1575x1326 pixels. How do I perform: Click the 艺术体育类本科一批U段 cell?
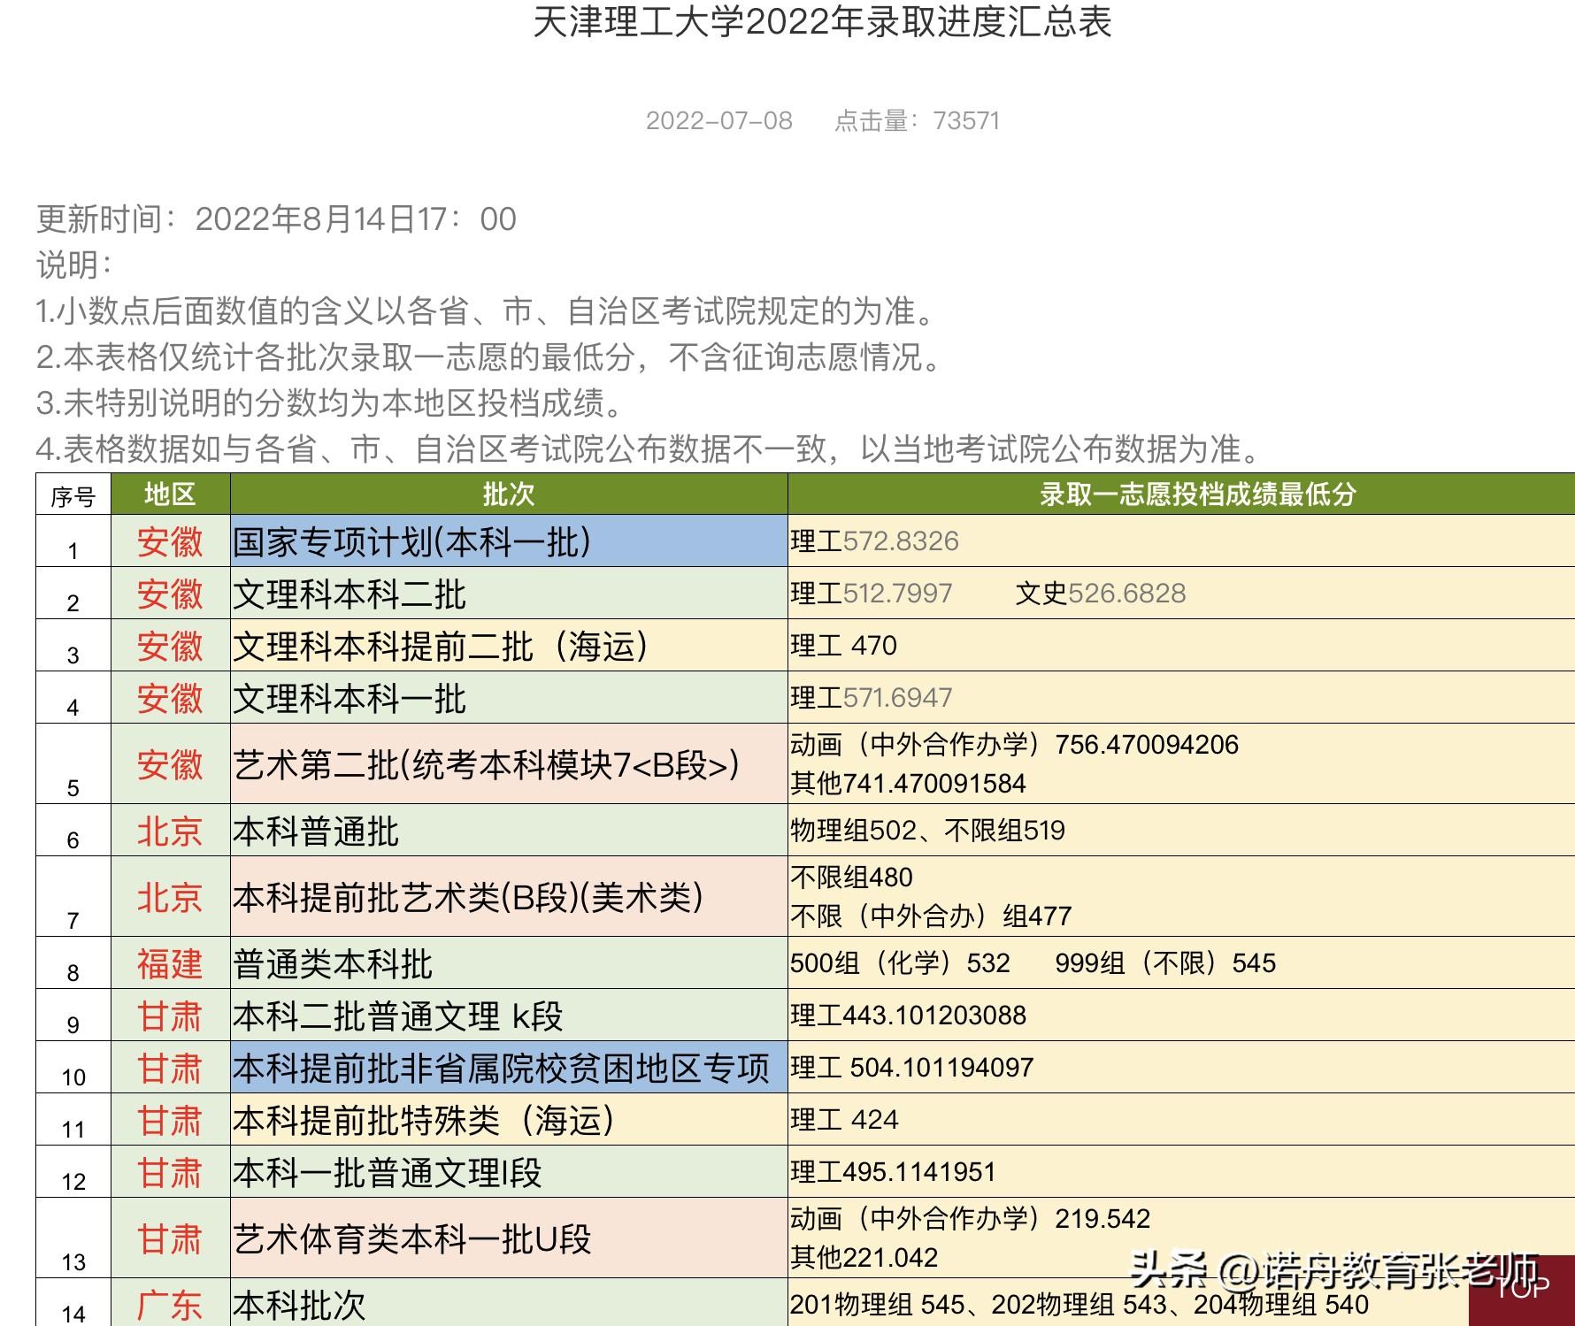[x=509, y=1238]
